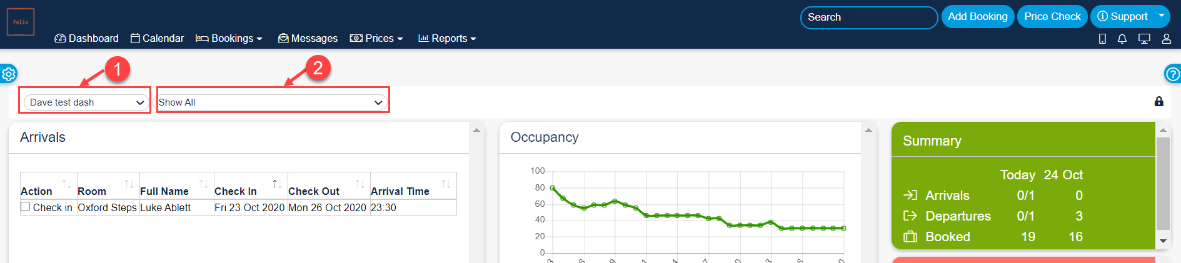Expand the Support dropdown arrow
Image resolution: width=1181 pixels, height=263 pixels.
tap(1162, 16)
